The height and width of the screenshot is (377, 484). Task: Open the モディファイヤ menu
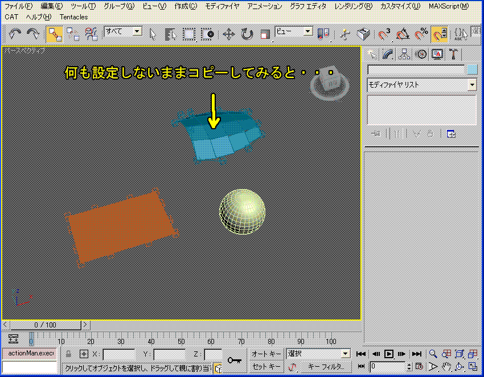(x=222, y=6)
